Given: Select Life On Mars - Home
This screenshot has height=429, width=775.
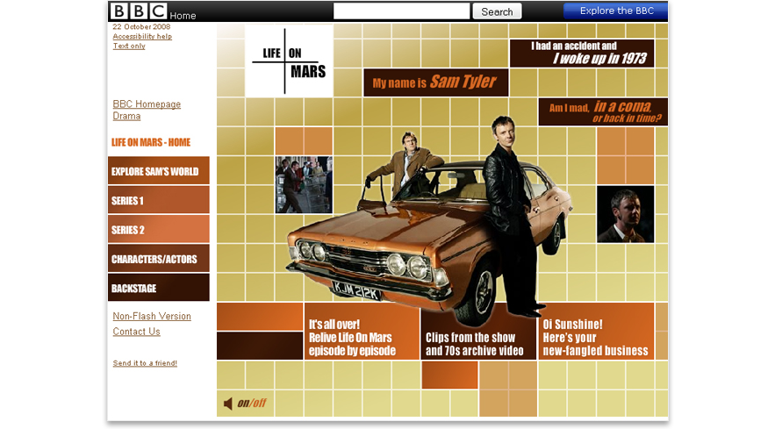Looking at the screenshot, I should pyautogui.click(x=151, y=142).
